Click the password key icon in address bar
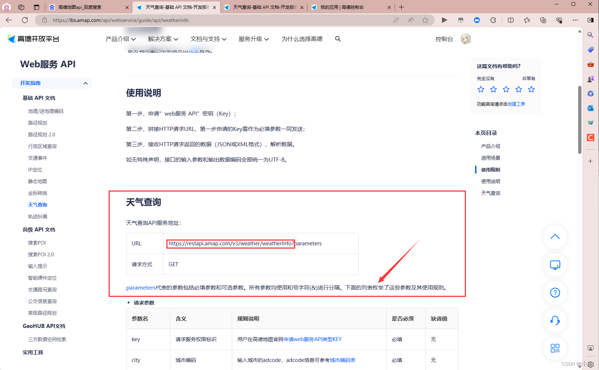599x370 pixels. (x=396, y=20)
